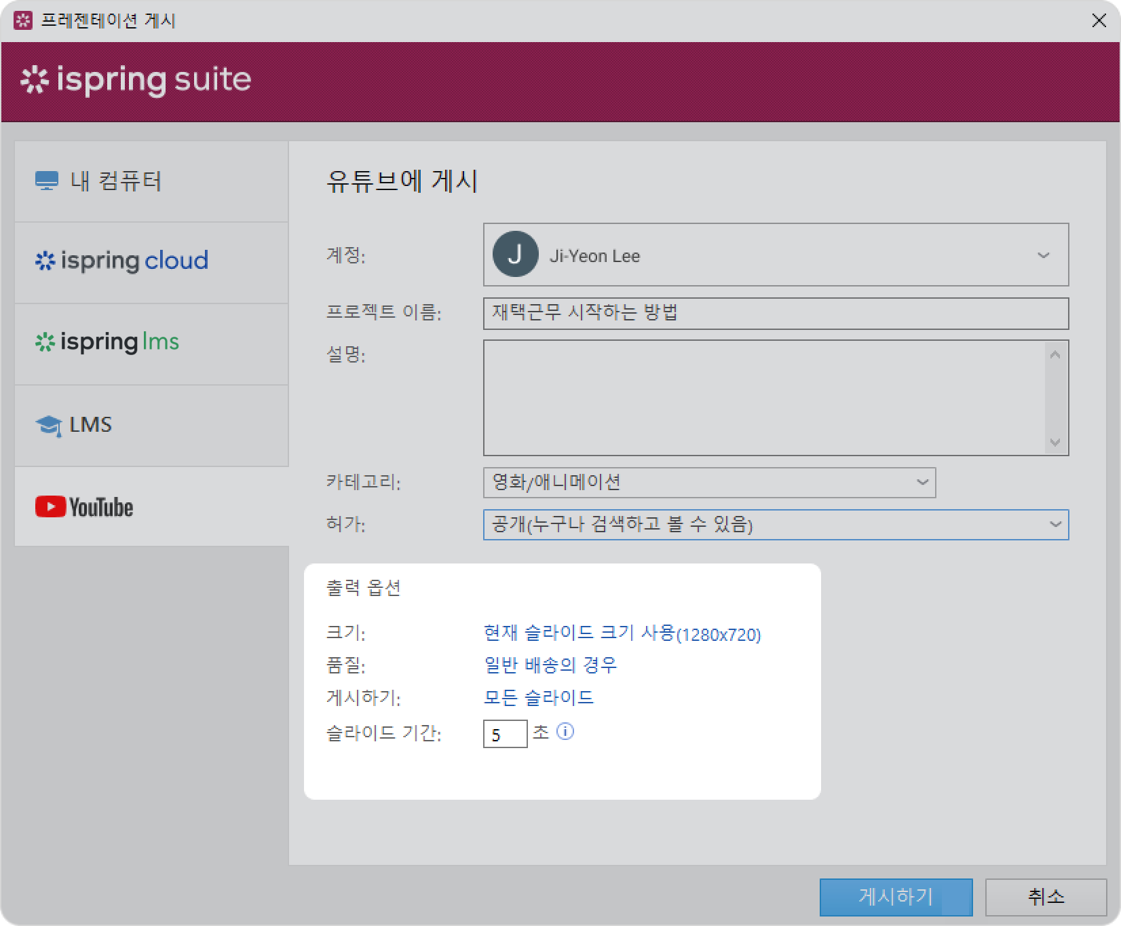The height and width of the screenshot is (926, 1121).
Task: Open the 내 컴퓨터 publishing tab
Action: pyautogui.click(x=151, y=181)
